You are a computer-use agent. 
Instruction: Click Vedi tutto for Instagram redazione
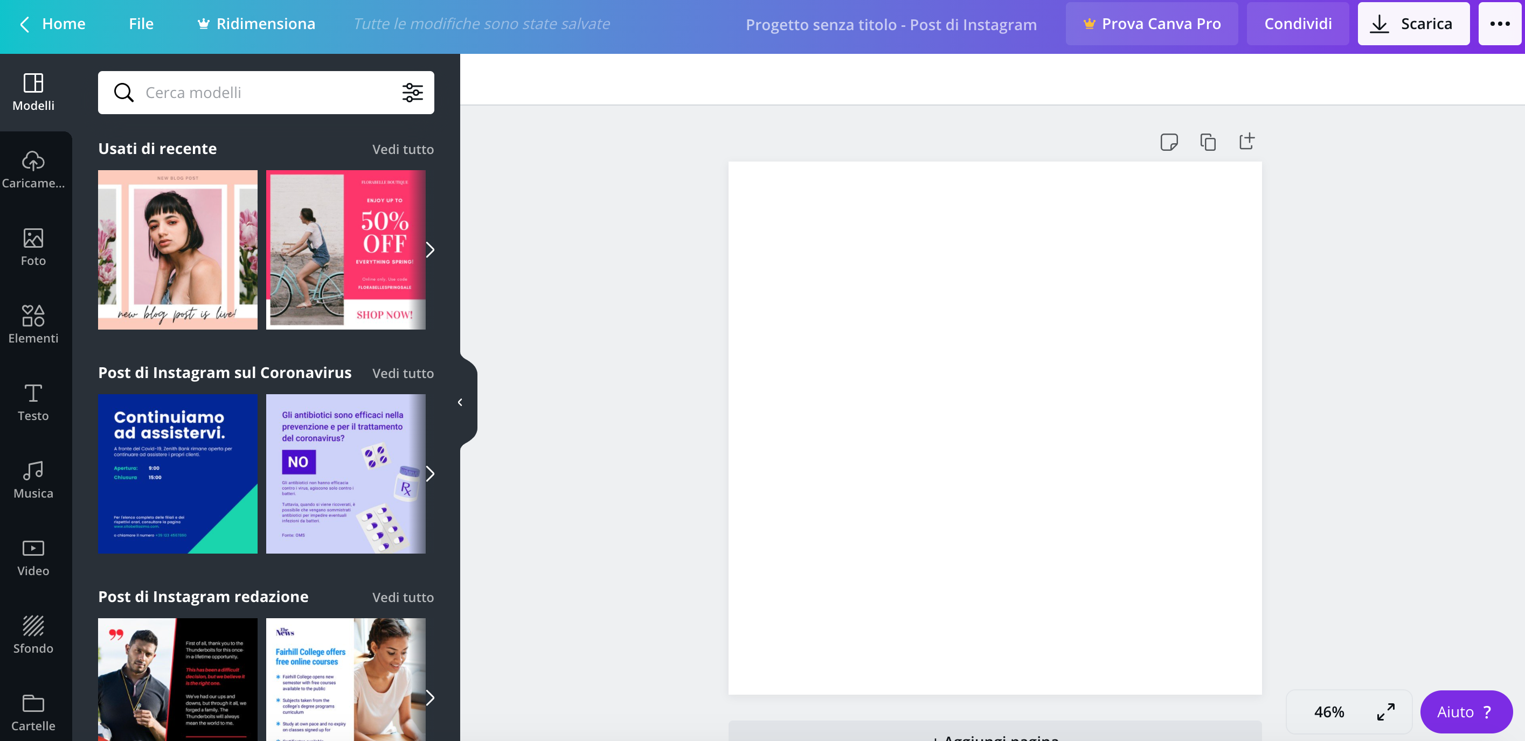click(403, 597)
